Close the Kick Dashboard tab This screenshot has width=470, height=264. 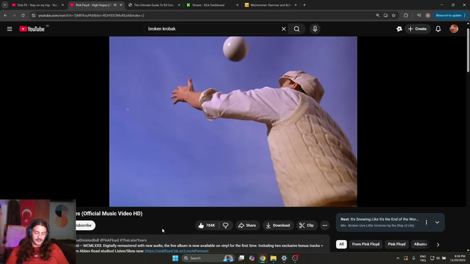click(237, 5)
